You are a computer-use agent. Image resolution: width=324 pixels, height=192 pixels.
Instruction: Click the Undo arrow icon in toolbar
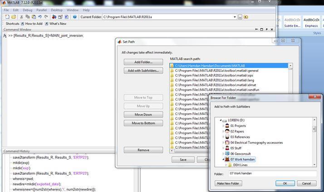40,17
